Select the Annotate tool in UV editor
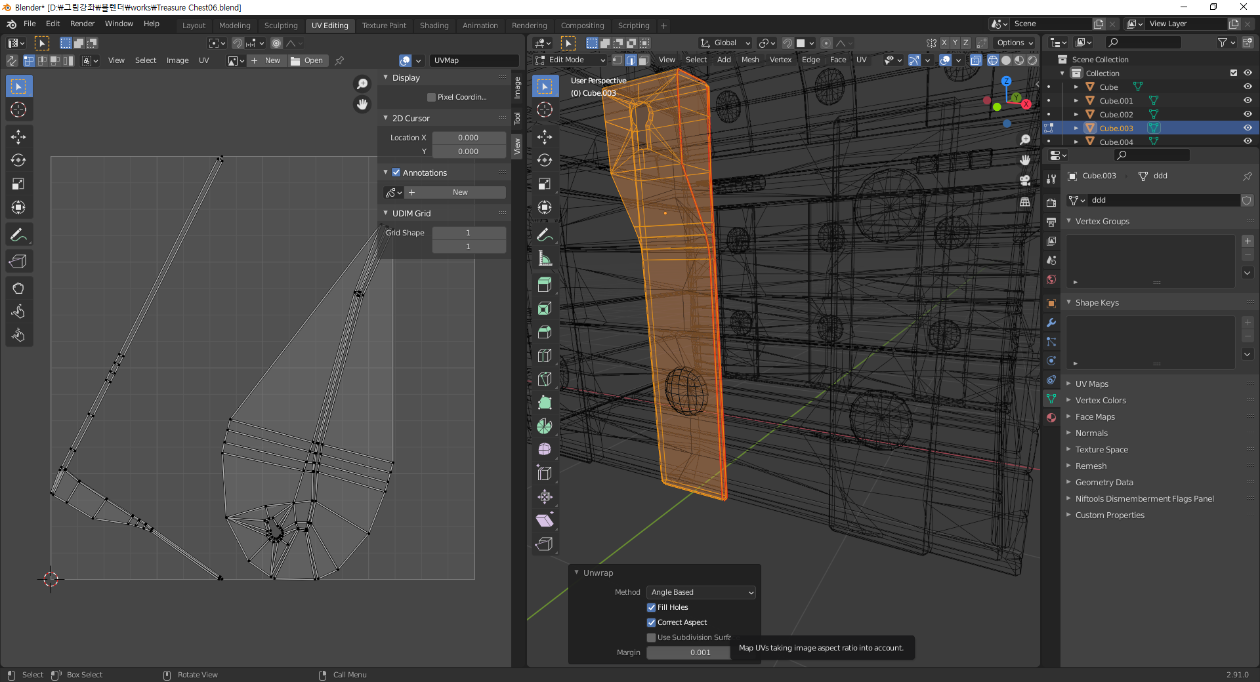 18,235
